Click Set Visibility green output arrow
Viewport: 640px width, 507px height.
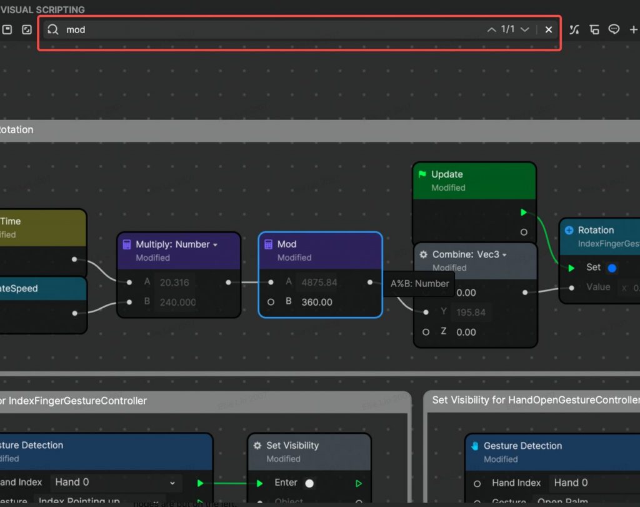pos(358,483)
